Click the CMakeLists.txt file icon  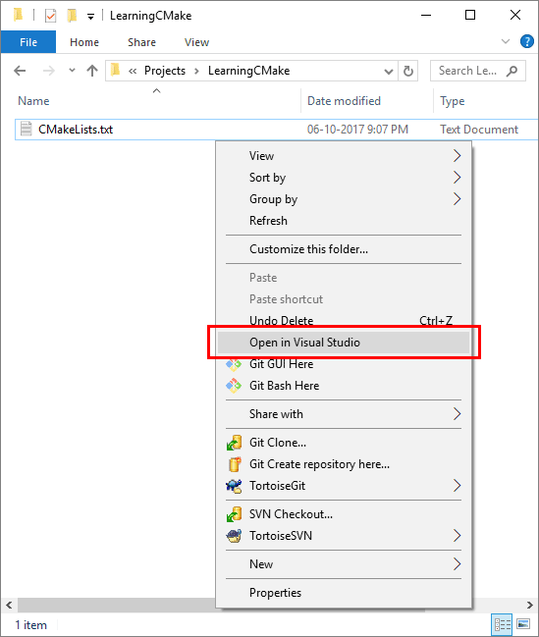26,129
